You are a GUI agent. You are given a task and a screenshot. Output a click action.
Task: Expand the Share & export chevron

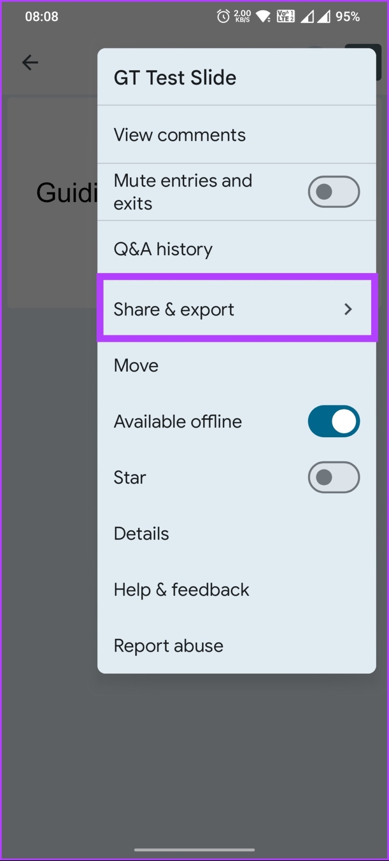348,309
